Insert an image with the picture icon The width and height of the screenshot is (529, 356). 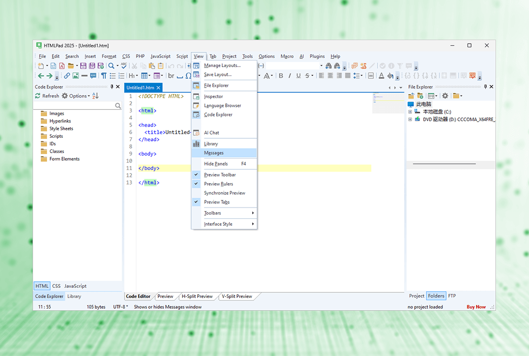76,76
